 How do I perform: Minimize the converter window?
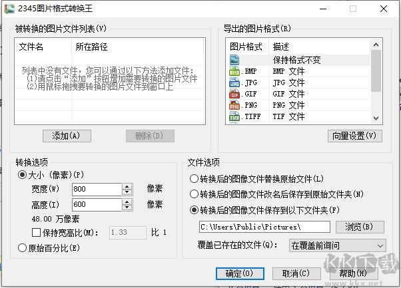[x=323, y=9]
